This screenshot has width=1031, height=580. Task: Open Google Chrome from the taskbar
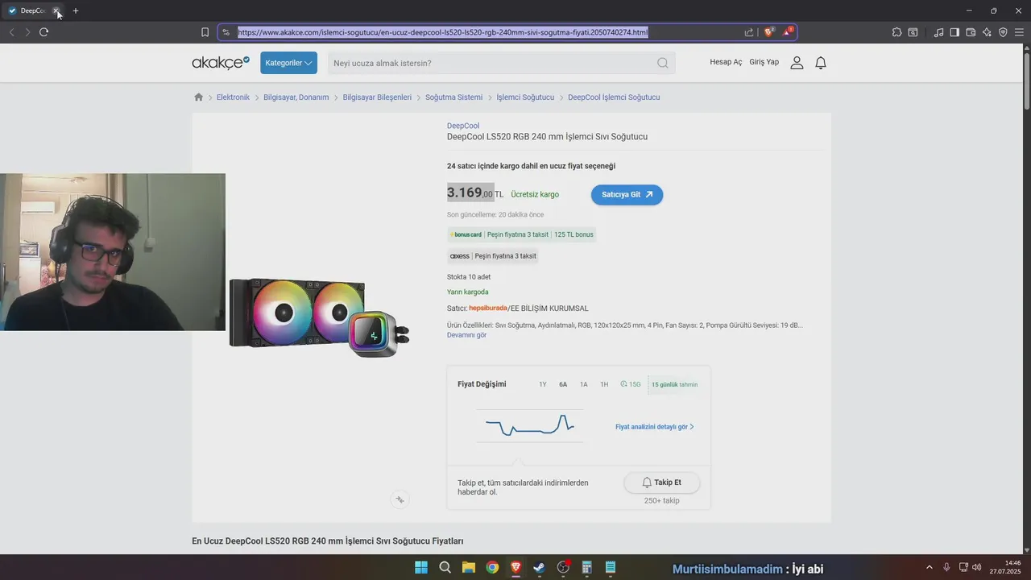point(492,568)
